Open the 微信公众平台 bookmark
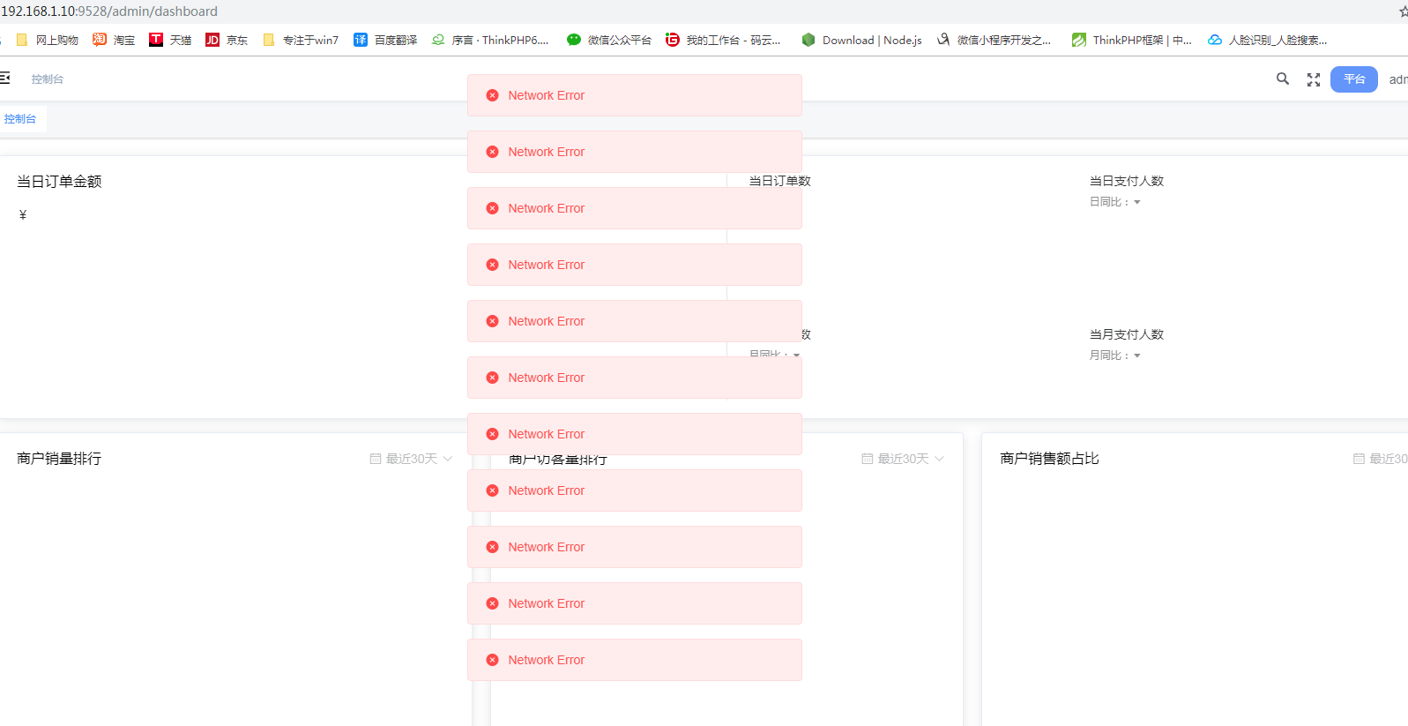This screenshot has width=1408, height=726. click(x=609, y=40)
